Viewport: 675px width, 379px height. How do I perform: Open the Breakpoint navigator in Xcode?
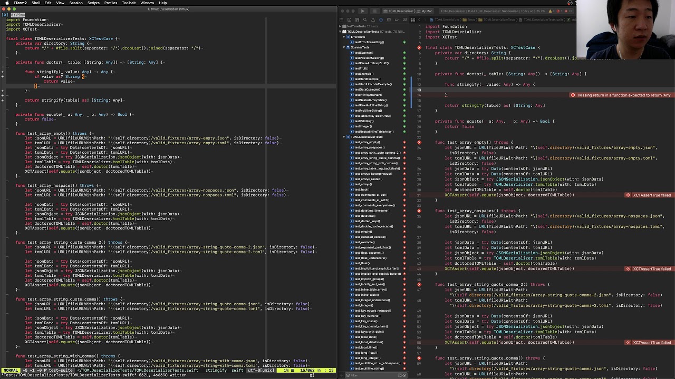coord(397,19)
